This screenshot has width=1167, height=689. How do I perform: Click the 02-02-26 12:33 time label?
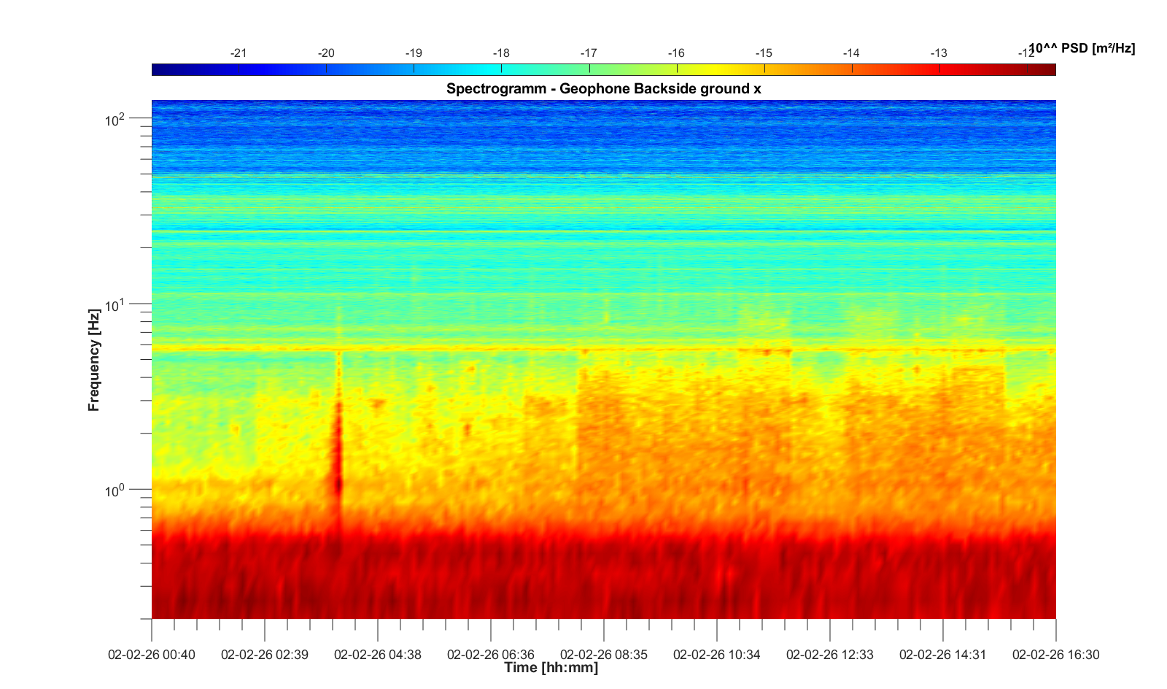tap(829, 655)
